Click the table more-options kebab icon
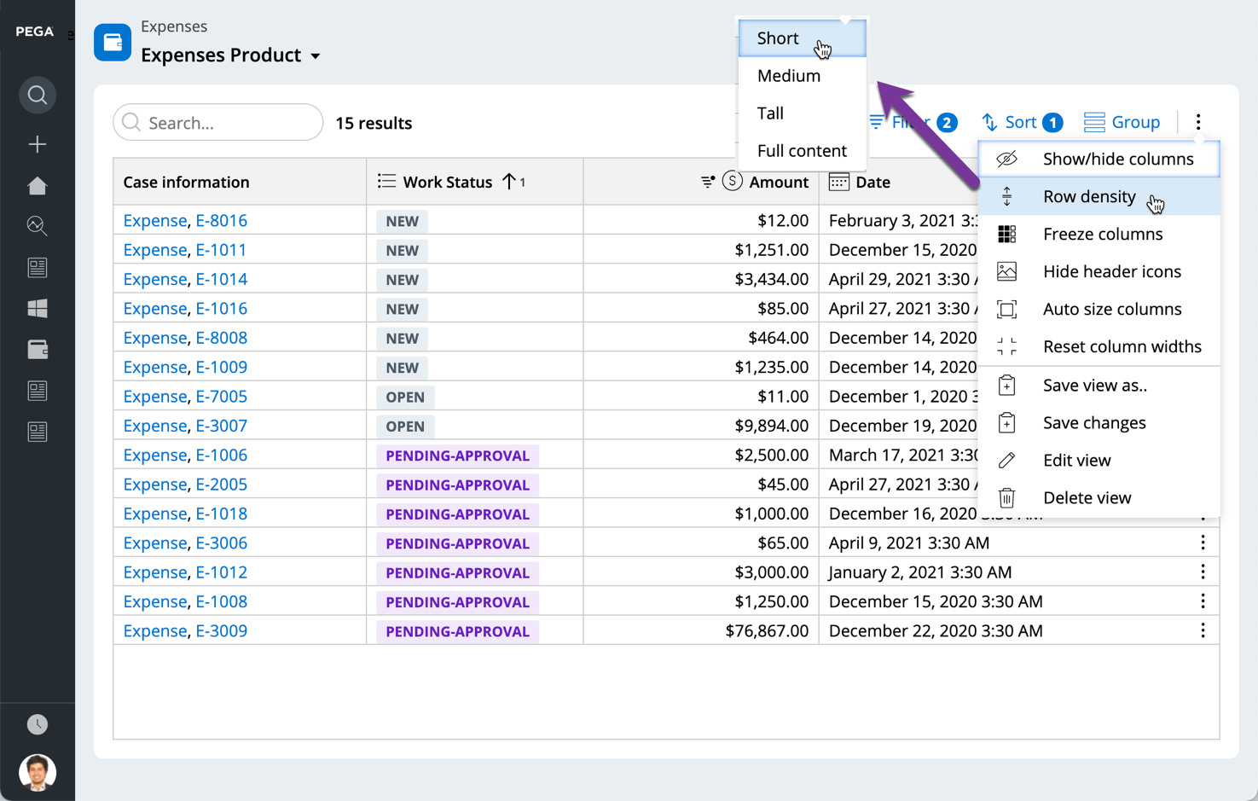Screen dimensions: 1258x801 (1198, 122)
